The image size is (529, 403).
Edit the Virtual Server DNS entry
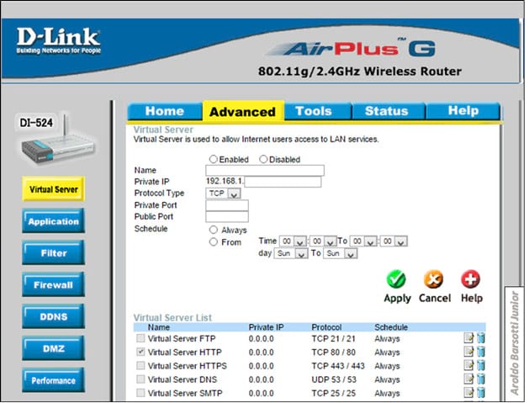point(468,379)
